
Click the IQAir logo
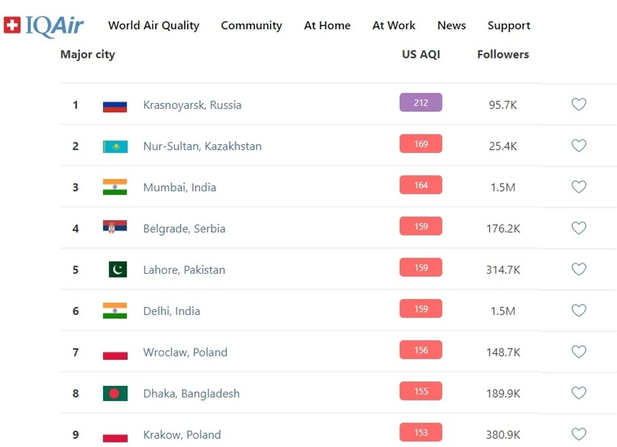coord(44,25)
